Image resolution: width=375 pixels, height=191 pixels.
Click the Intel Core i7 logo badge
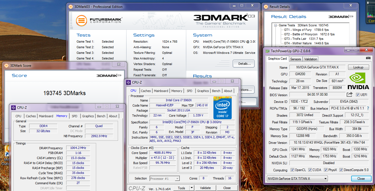pos(222,108)
